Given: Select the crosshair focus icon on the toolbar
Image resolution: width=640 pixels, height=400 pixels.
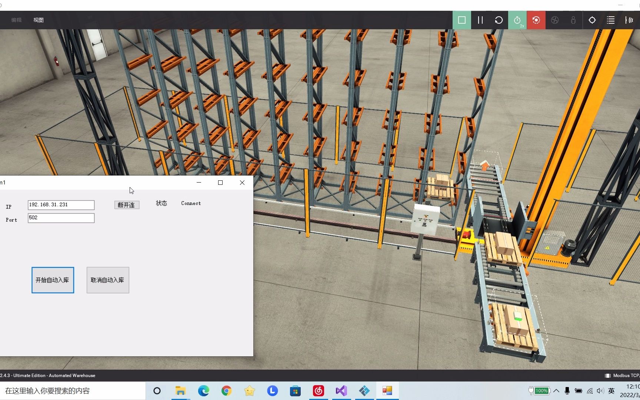Looking at the screenshot, I should click(x=592, y=20).
